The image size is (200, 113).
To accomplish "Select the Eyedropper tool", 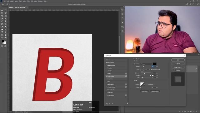I will click(2, 19).
